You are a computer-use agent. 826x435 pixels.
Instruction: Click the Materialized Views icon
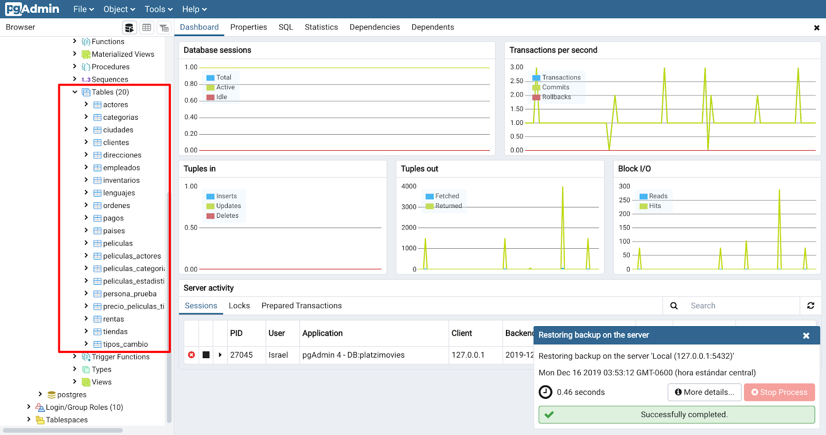(86, 54)
